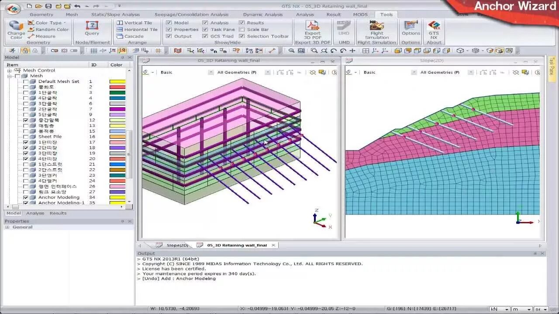Click the Change Color tool
Viewport: 559px width, 314px height.
[x=16, y=30]
